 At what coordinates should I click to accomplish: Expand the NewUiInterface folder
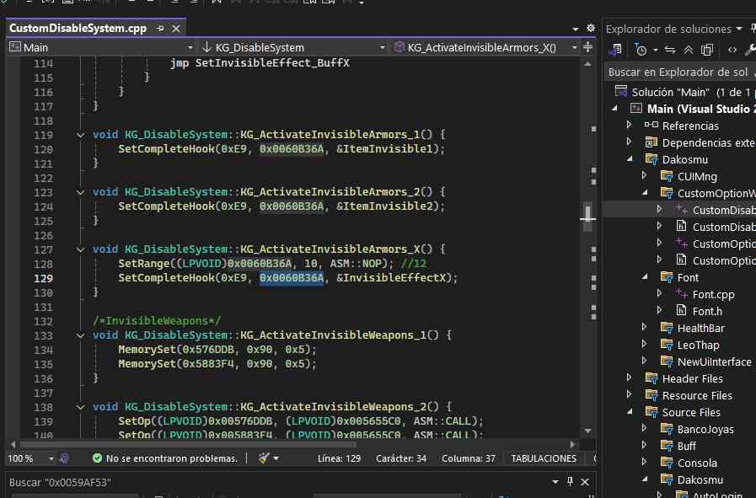[644, 361]
